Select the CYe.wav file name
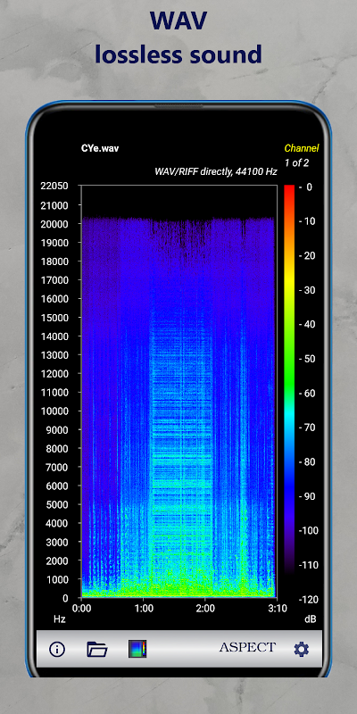Viewport: 357px width, 714px height. click(x=100, y=148)
